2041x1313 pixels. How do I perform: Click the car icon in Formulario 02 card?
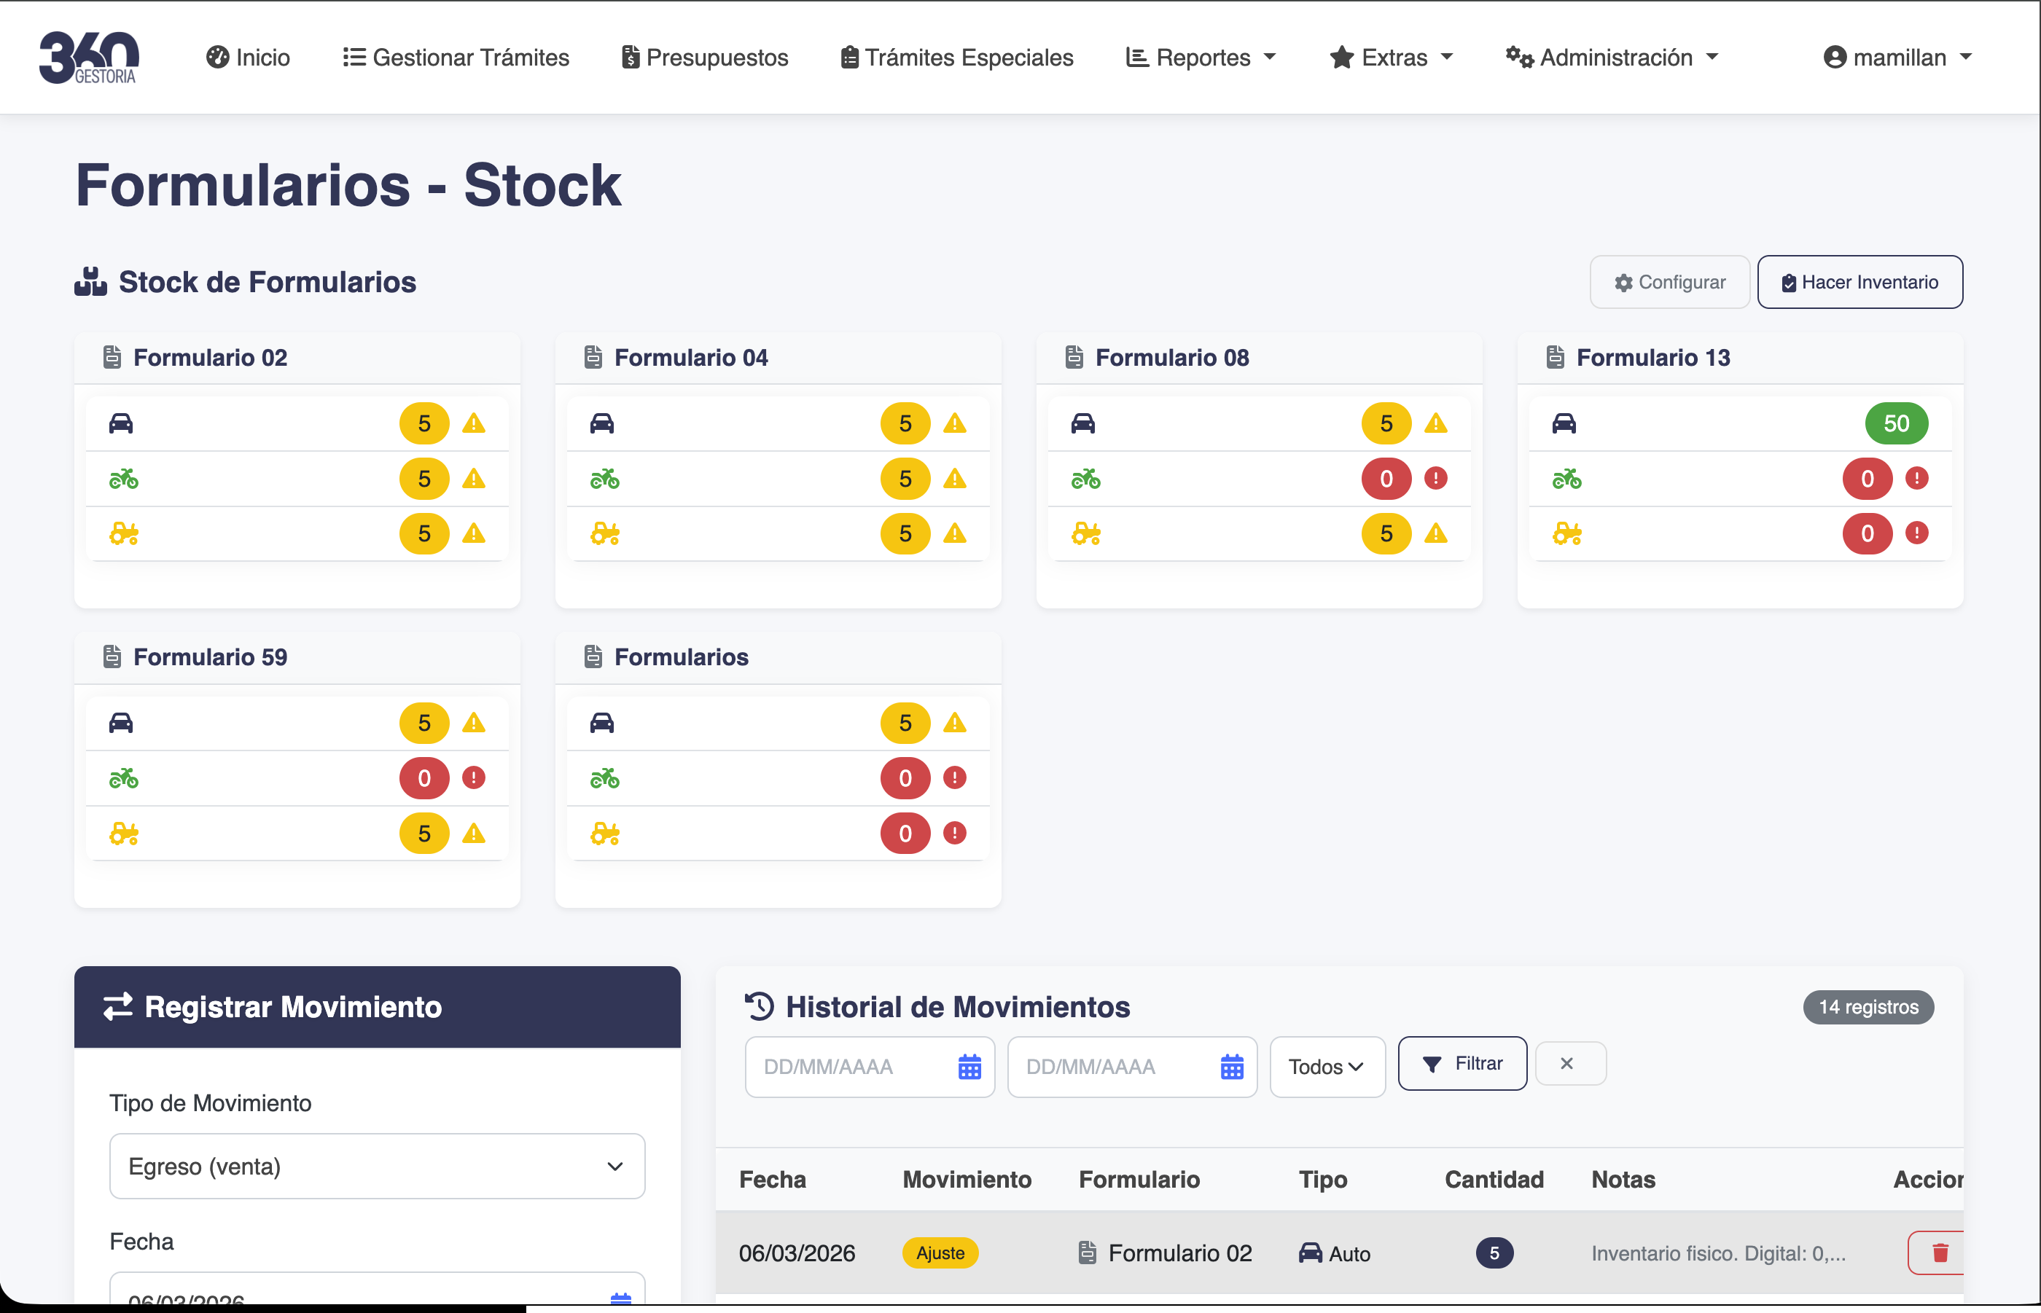tap(122, 423)
